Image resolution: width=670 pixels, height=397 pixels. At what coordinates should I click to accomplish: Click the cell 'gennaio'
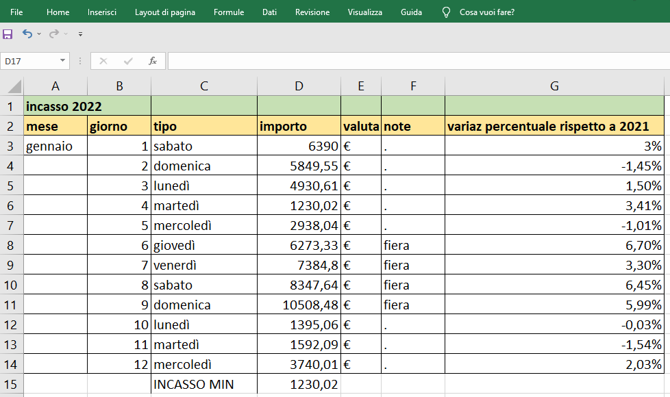[55, 146]
